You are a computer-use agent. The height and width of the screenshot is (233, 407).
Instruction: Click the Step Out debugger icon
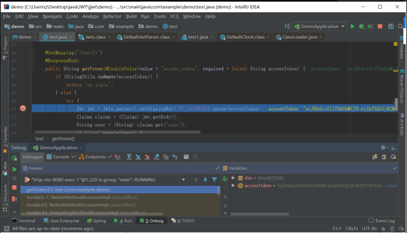[156, 157]
